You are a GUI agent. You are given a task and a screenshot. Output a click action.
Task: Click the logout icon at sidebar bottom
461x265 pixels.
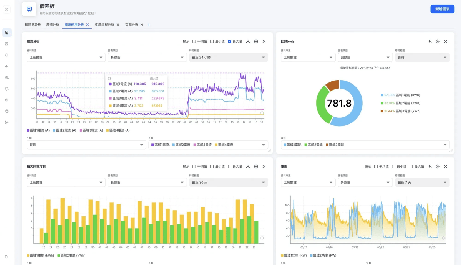click(7, 257)
